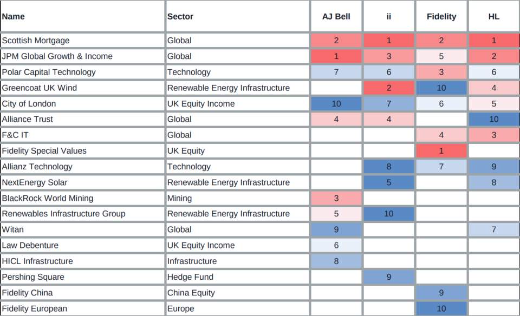This screenshot has width=520, height=316.
Task: Select the Scottish Mortgage name cell
Action: pos(36,41)
